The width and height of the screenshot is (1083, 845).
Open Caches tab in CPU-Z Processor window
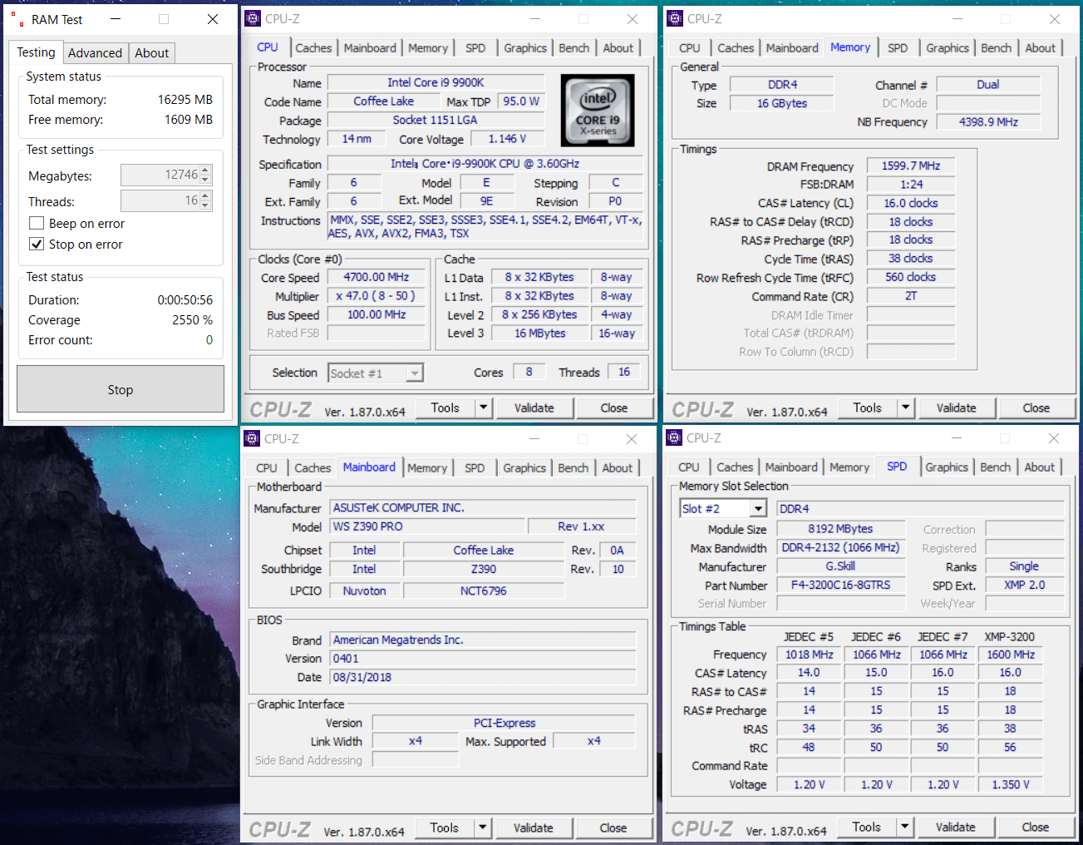click(313, 48)
